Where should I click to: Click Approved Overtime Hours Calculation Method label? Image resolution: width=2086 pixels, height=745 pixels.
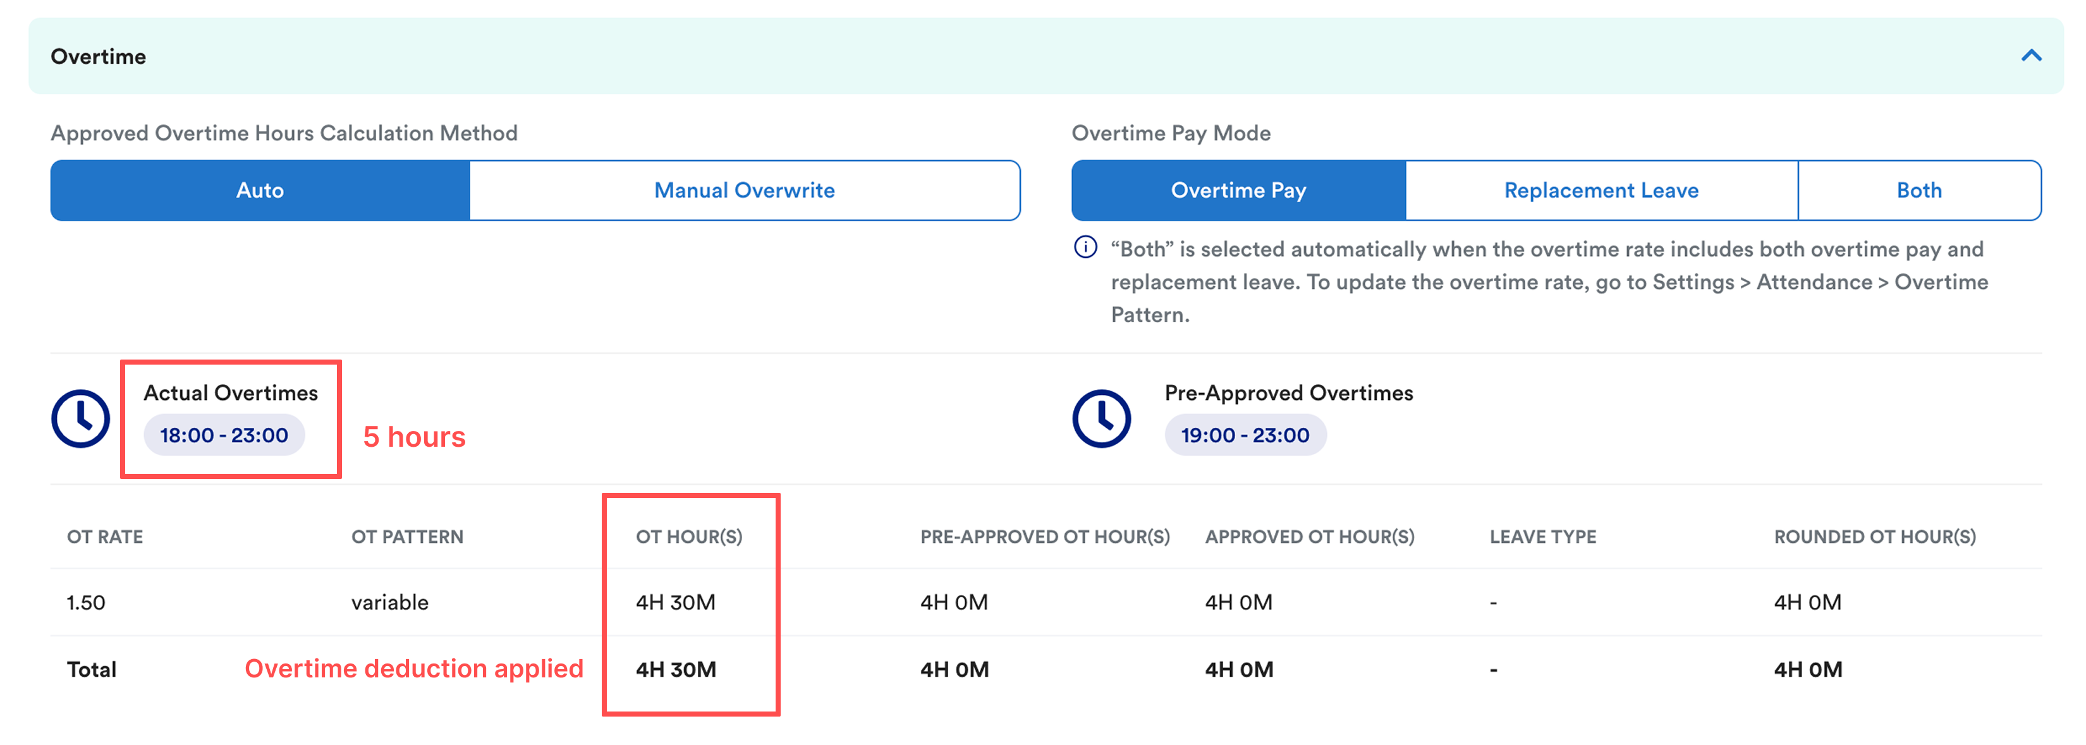284,133
